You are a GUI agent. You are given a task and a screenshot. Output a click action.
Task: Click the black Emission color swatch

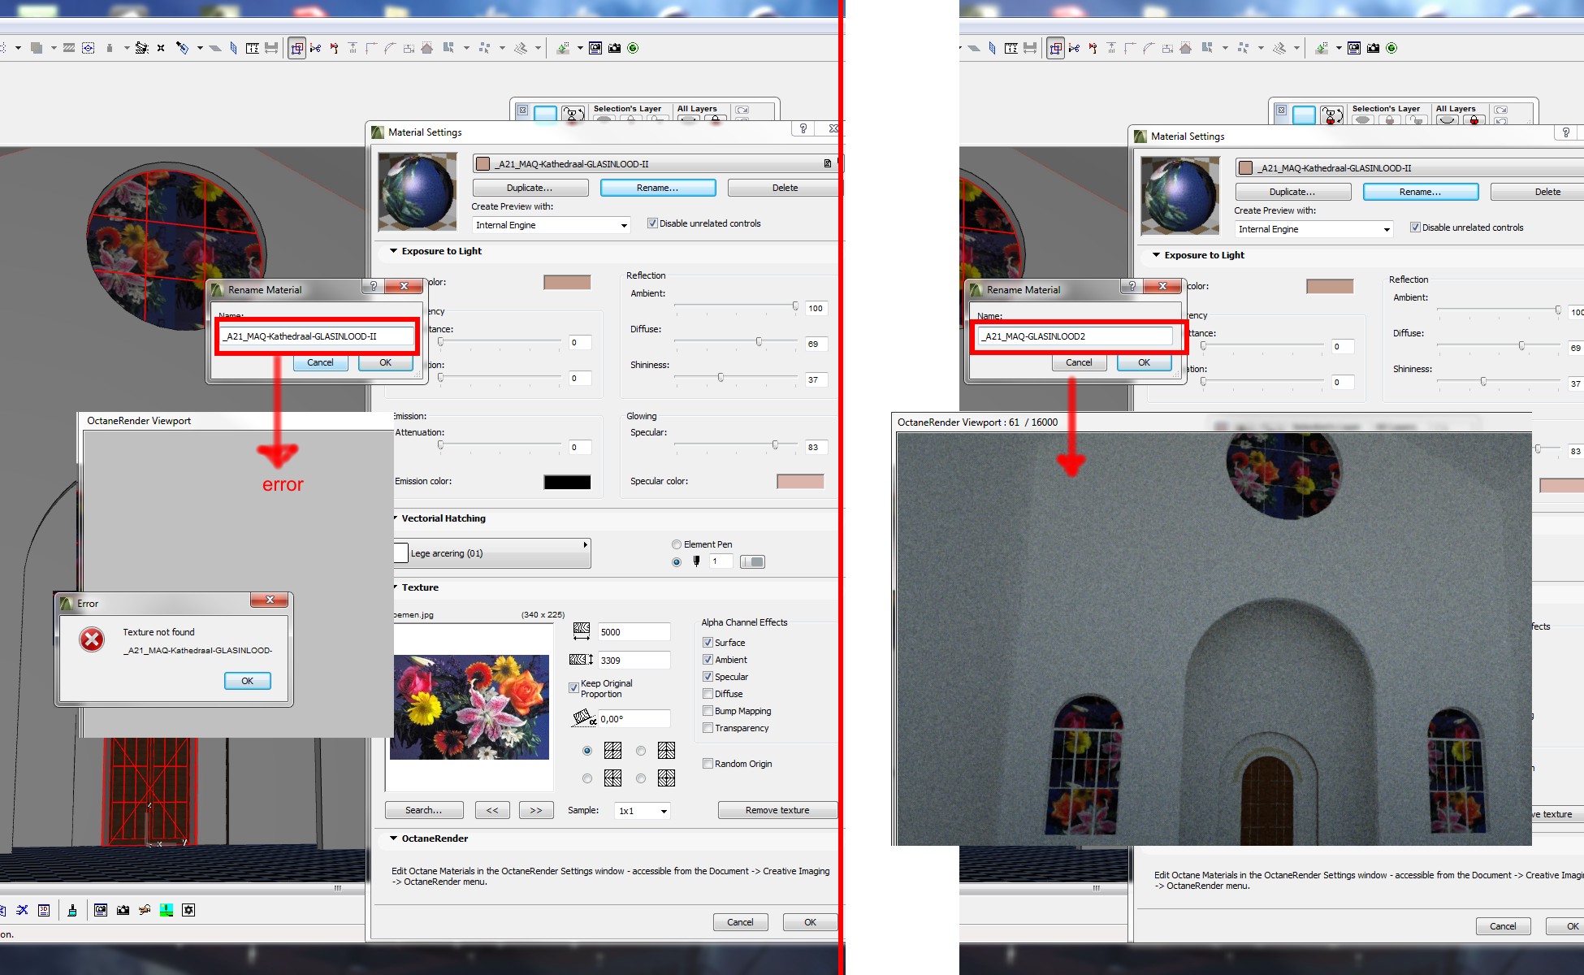tap(567, 482)
